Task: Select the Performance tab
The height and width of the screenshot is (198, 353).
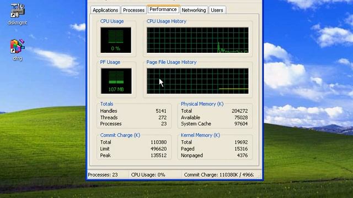Action: point(163,9)
